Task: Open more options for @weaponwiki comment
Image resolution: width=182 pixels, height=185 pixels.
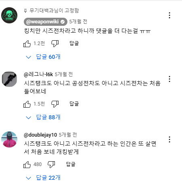Action: coord(169,15)
